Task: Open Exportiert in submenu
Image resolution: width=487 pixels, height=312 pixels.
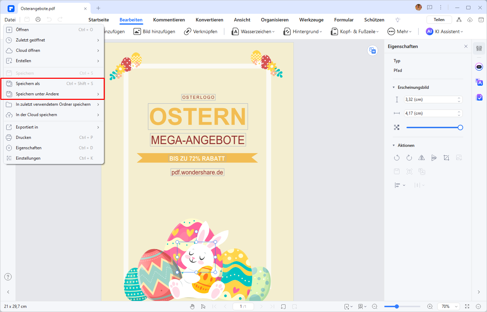Action: click(54, 127)
